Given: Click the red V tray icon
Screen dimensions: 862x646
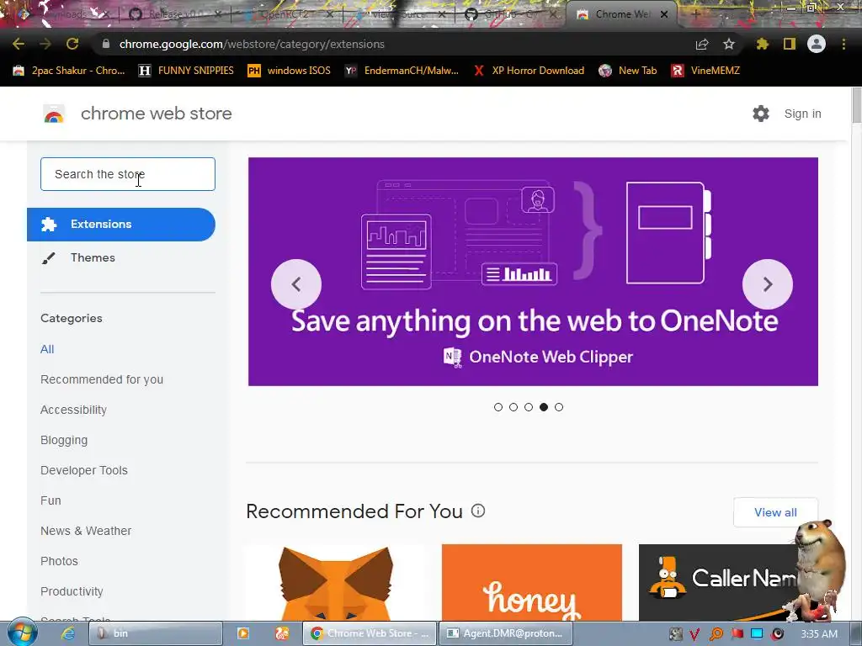Looking at the screenshot, I should pos(694,634).
